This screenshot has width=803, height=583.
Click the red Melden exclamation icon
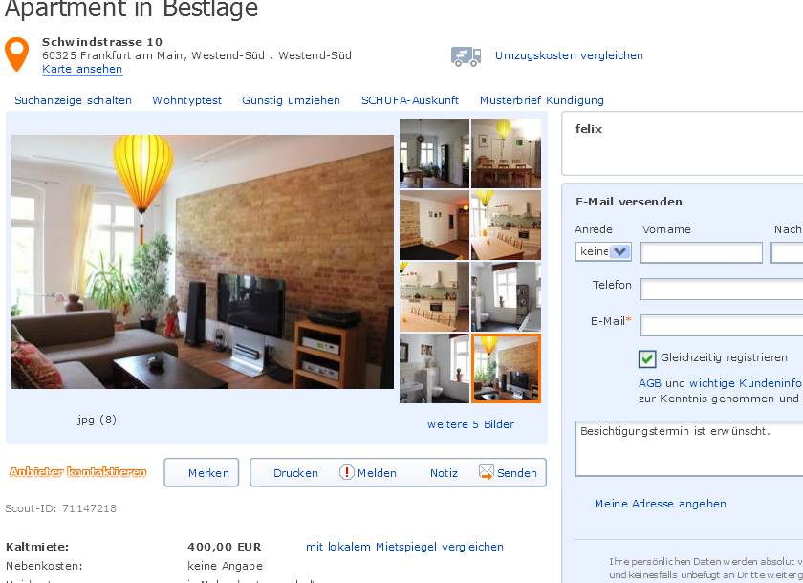click(x=347, y=472)
